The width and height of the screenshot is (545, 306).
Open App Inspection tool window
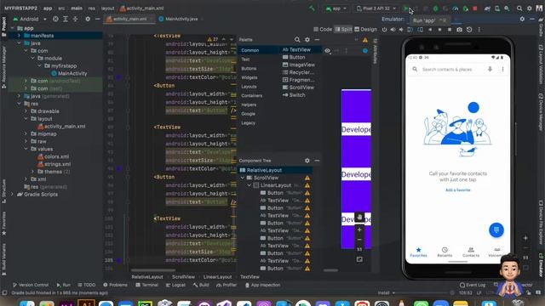click(x=263, y=285)
